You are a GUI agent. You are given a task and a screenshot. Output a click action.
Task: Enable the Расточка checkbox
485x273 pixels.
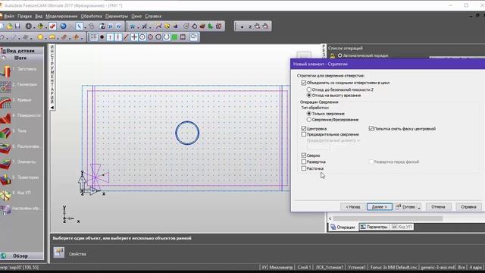(x=303, y=168)
